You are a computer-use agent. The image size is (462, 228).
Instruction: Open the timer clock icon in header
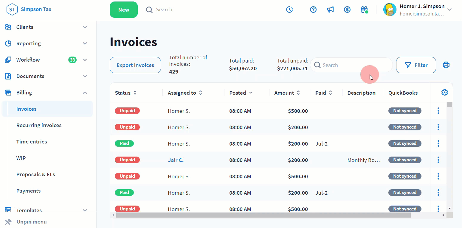tap(289, 10)
